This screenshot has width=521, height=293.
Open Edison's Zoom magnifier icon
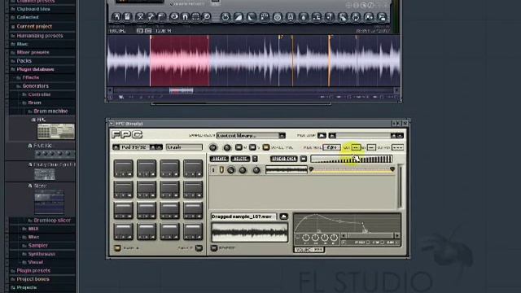click(206, 16)
